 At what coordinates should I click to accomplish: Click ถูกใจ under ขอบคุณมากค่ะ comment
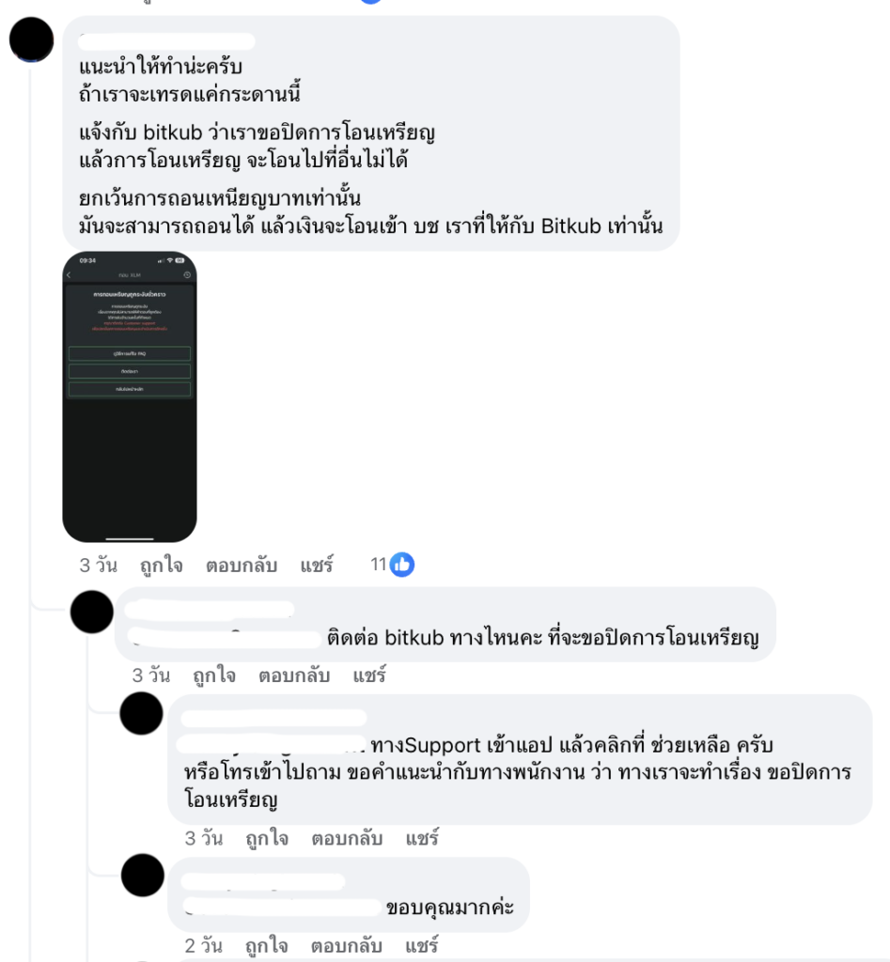click(267, 946)
